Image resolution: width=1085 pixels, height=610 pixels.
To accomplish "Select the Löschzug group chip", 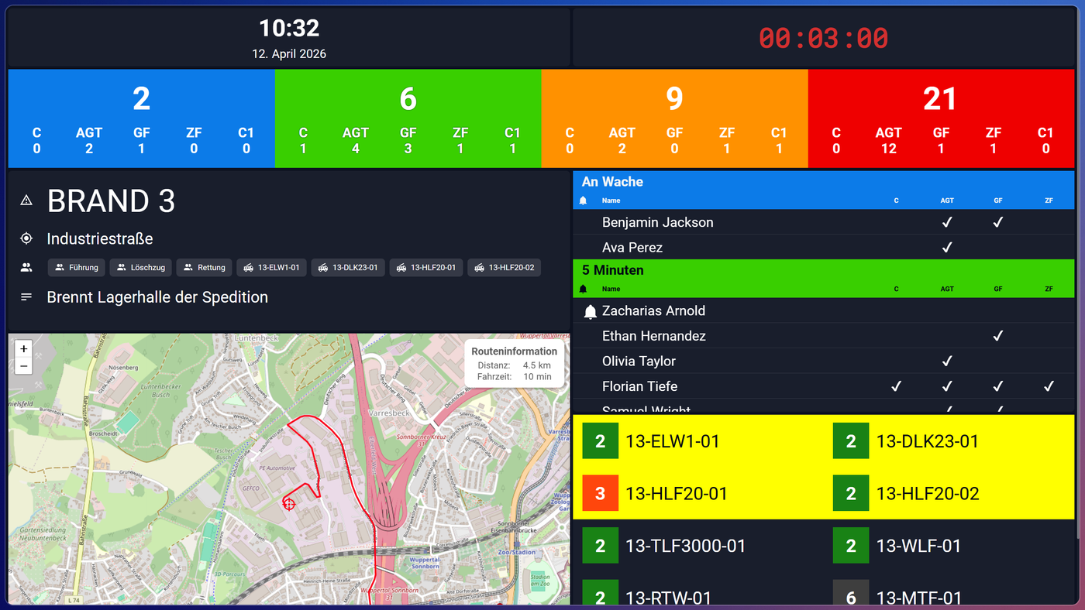I will [140, 268].
